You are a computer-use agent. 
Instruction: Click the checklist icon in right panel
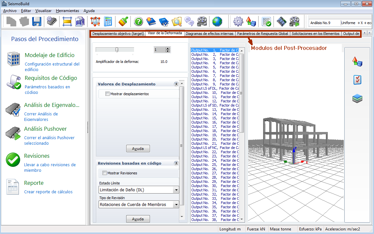point(357,80)
